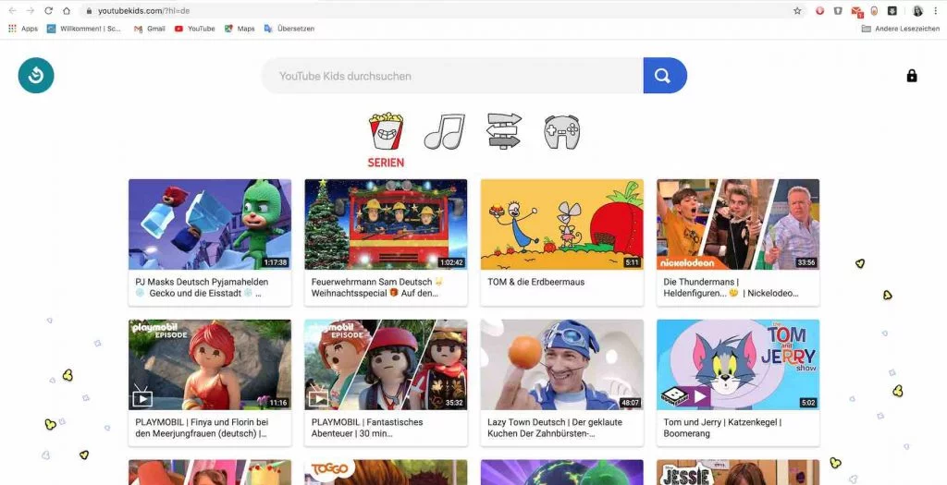Click the Fantastisches Abenteuer title text
Screen dimensions: 947x485
367,428
